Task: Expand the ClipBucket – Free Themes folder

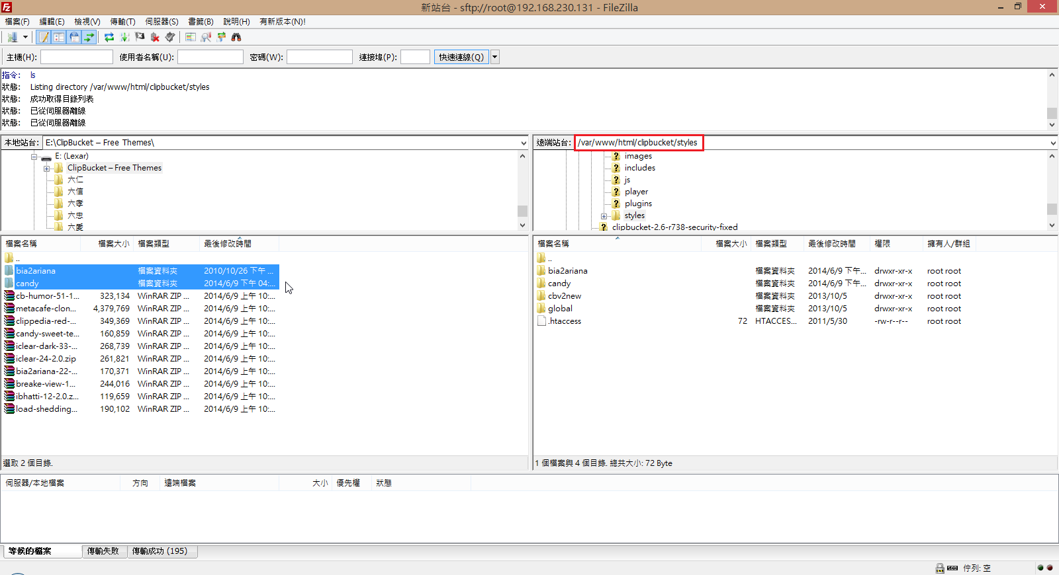Action: (x=47, y=169)
